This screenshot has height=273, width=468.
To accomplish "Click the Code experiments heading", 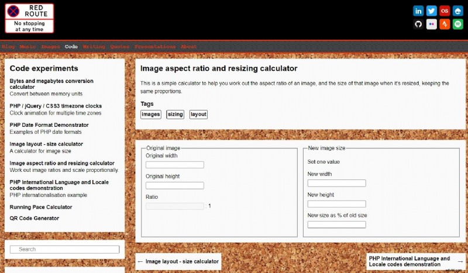I will coord(44,68).
